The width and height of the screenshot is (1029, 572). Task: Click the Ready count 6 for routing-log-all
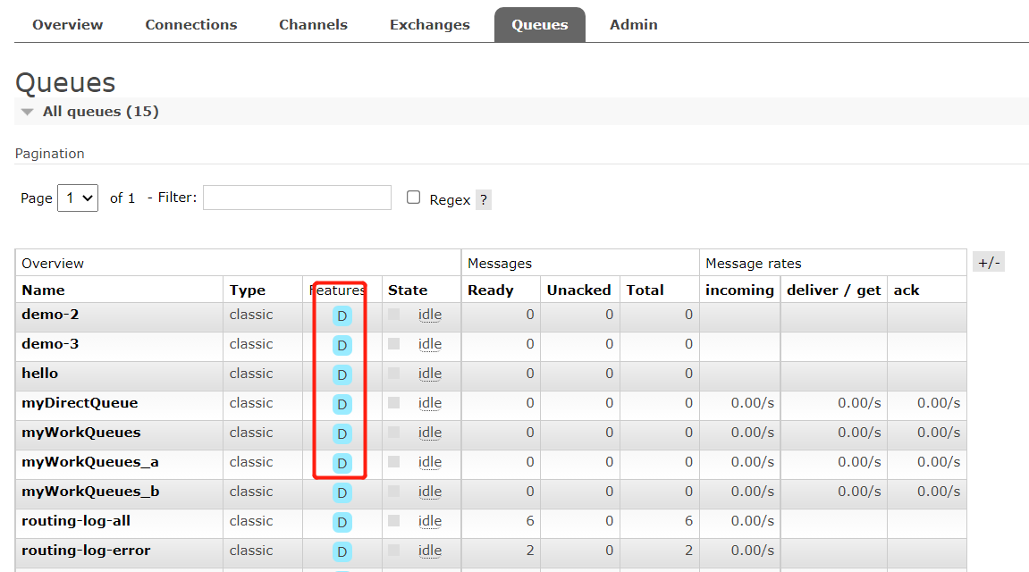[x=529, y=521]
